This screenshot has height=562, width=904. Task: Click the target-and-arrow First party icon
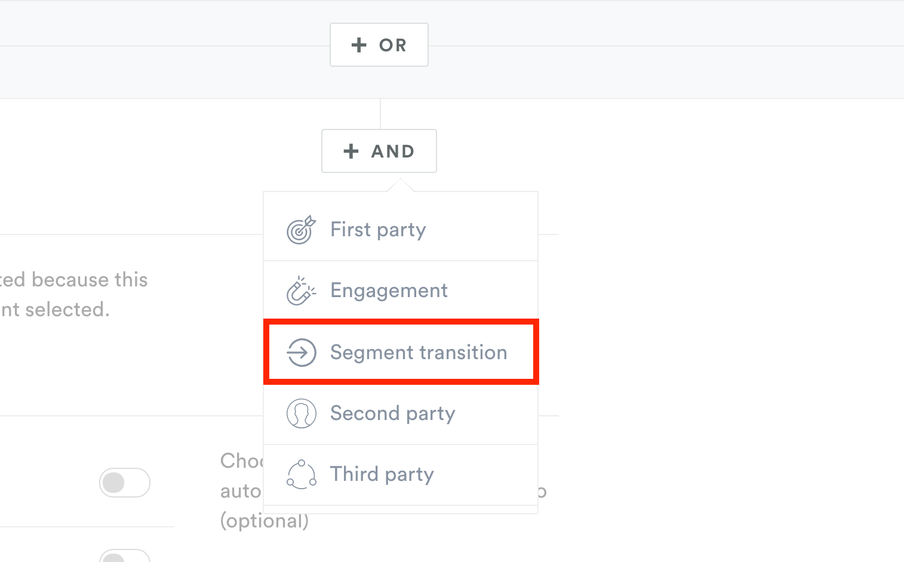[x=302, y=230]
